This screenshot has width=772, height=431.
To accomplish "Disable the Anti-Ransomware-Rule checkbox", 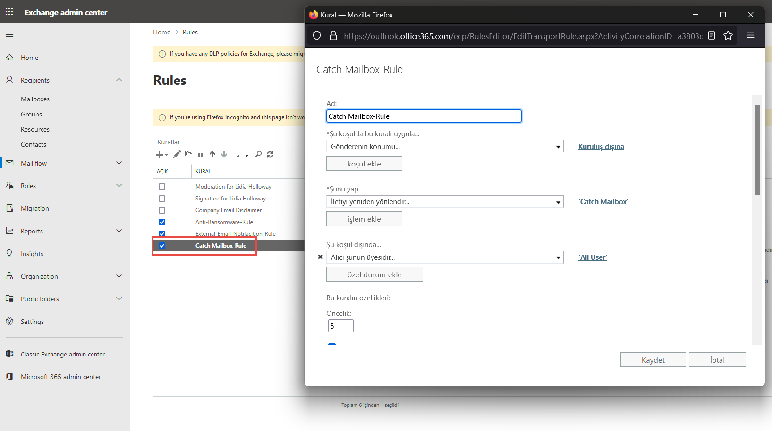I will 162,222.
